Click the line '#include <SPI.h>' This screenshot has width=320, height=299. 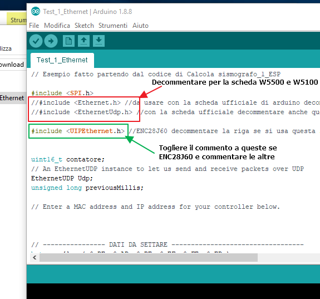pyautogui.click(x=62, y=93)
